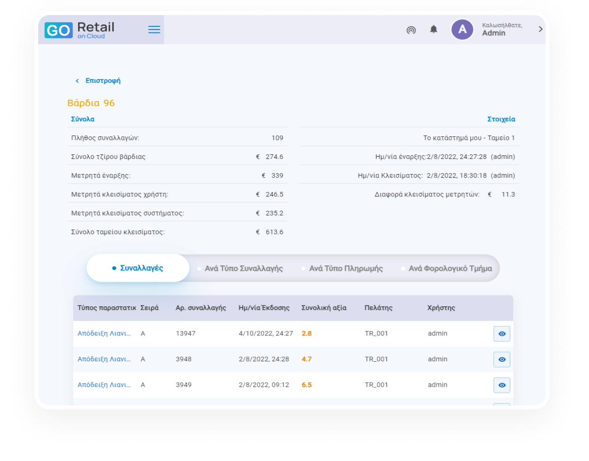589x461 pixels.
Task: Open the hamburger navigation menu
Action: click(x=154, y=30)
